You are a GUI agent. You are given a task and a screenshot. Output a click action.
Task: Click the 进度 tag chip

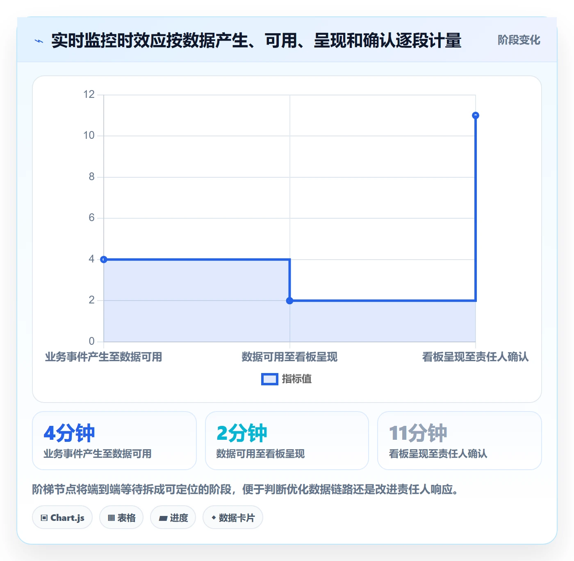pos(173,518)
